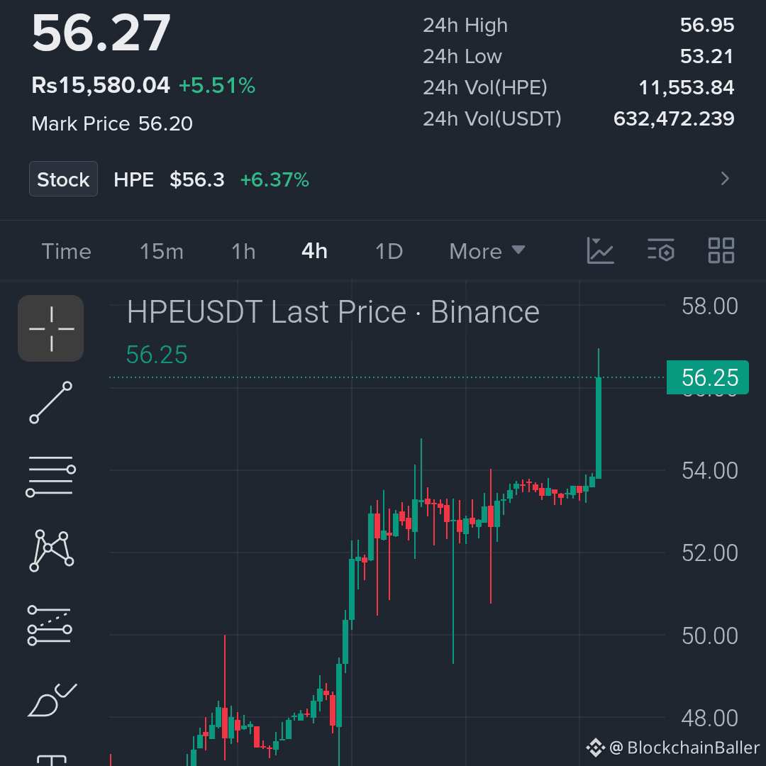Screen dimensions: 766x766
Task: Open HPE stock details chevron
Action: (x=725, y=179)
